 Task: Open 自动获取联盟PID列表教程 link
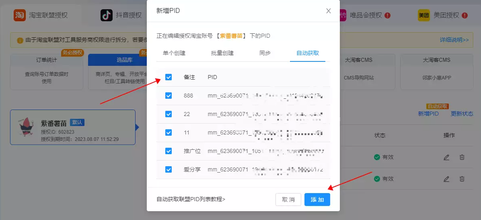pyautogui.click(x=191, y=199)
